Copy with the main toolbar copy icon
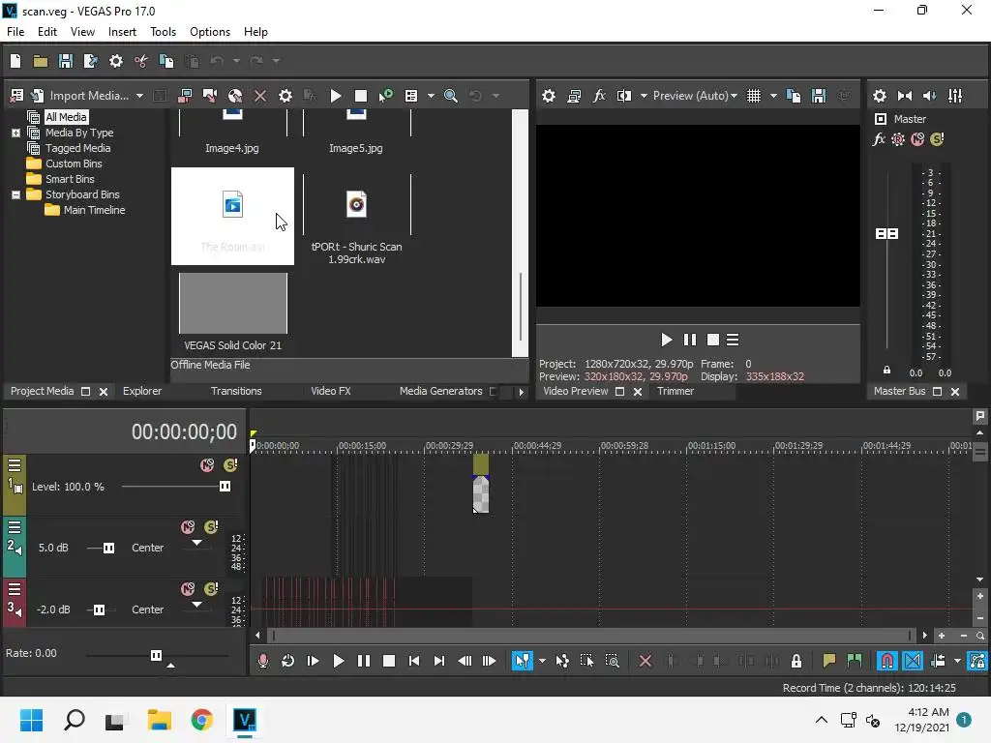 click(166, 61)
